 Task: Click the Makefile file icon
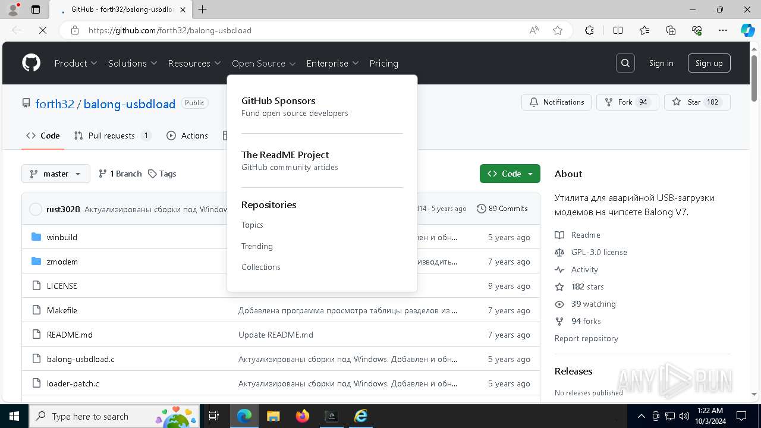click(x=36, y=310)
